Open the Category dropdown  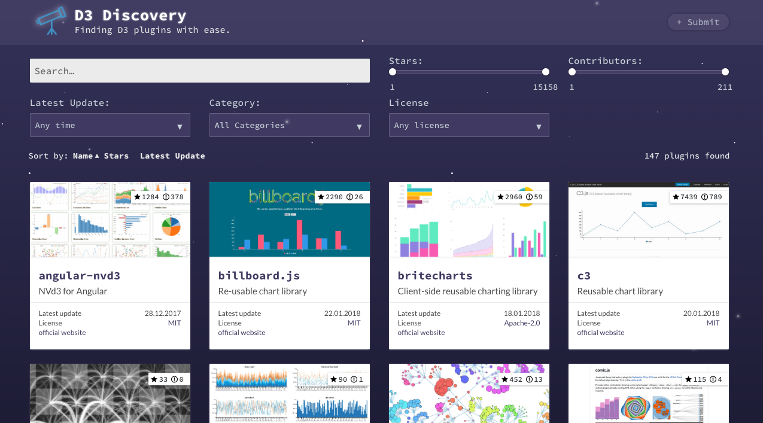[290, 125]
